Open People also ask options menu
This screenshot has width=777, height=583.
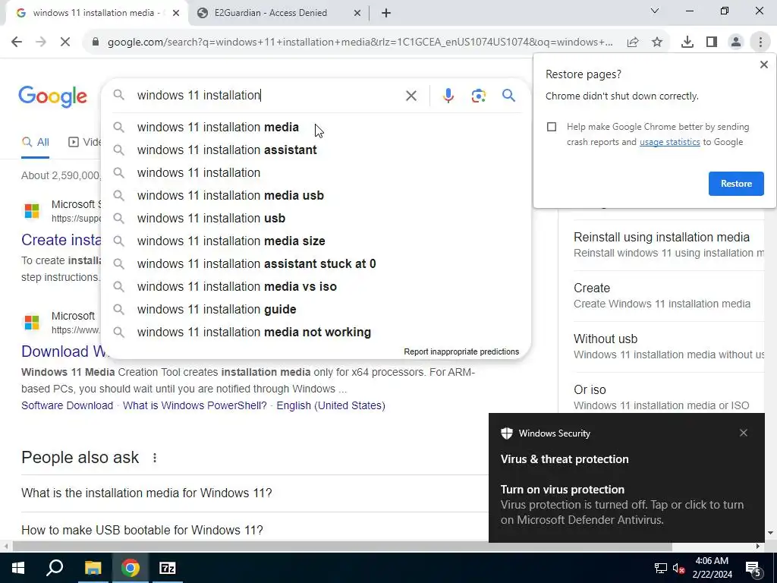point(155,458)
